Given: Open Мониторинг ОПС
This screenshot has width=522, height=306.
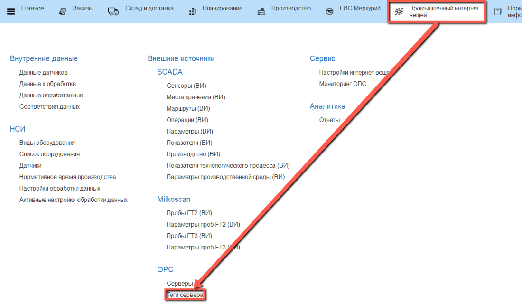Looking at the screenshot, I should [x=343, y=84].
